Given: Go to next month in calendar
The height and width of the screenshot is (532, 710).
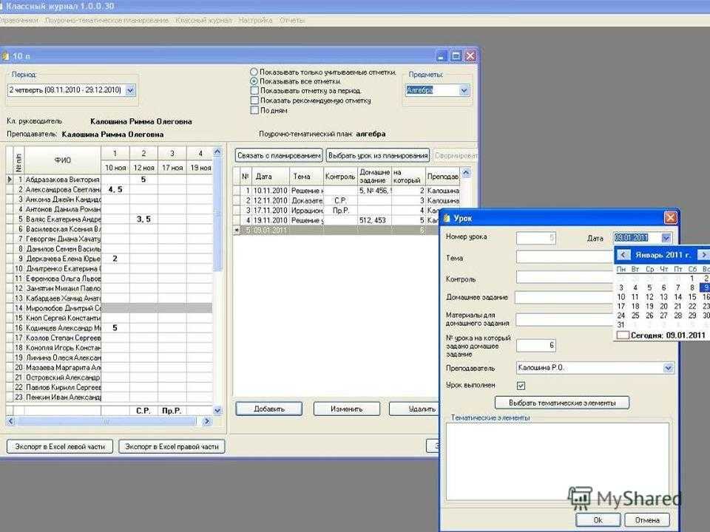Looking at the screenshot, I should coord(703,255).
